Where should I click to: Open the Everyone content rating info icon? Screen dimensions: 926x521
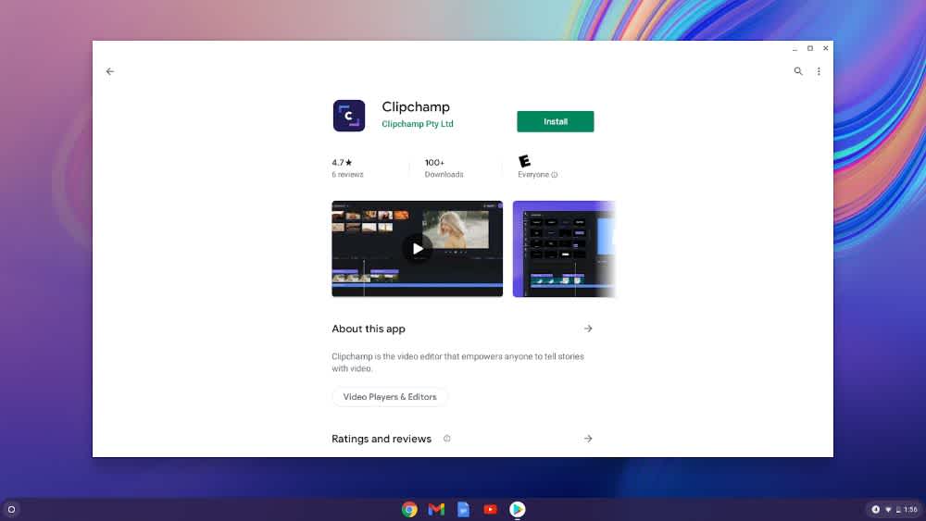554,175
